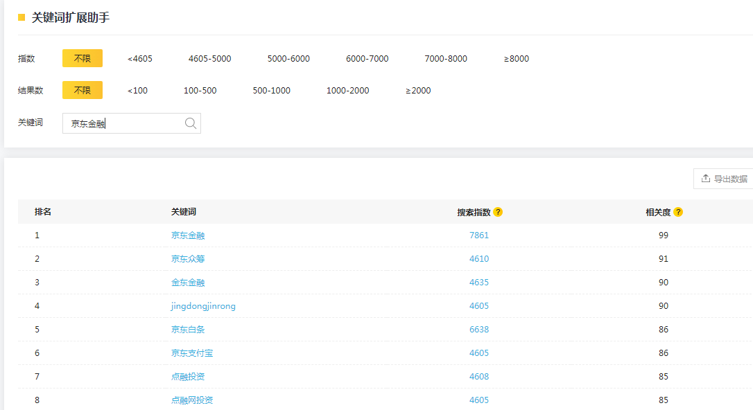This screenshot has height=410, width=753.
Task: Choose the <4605 index filter
Action: click(140, 59)
